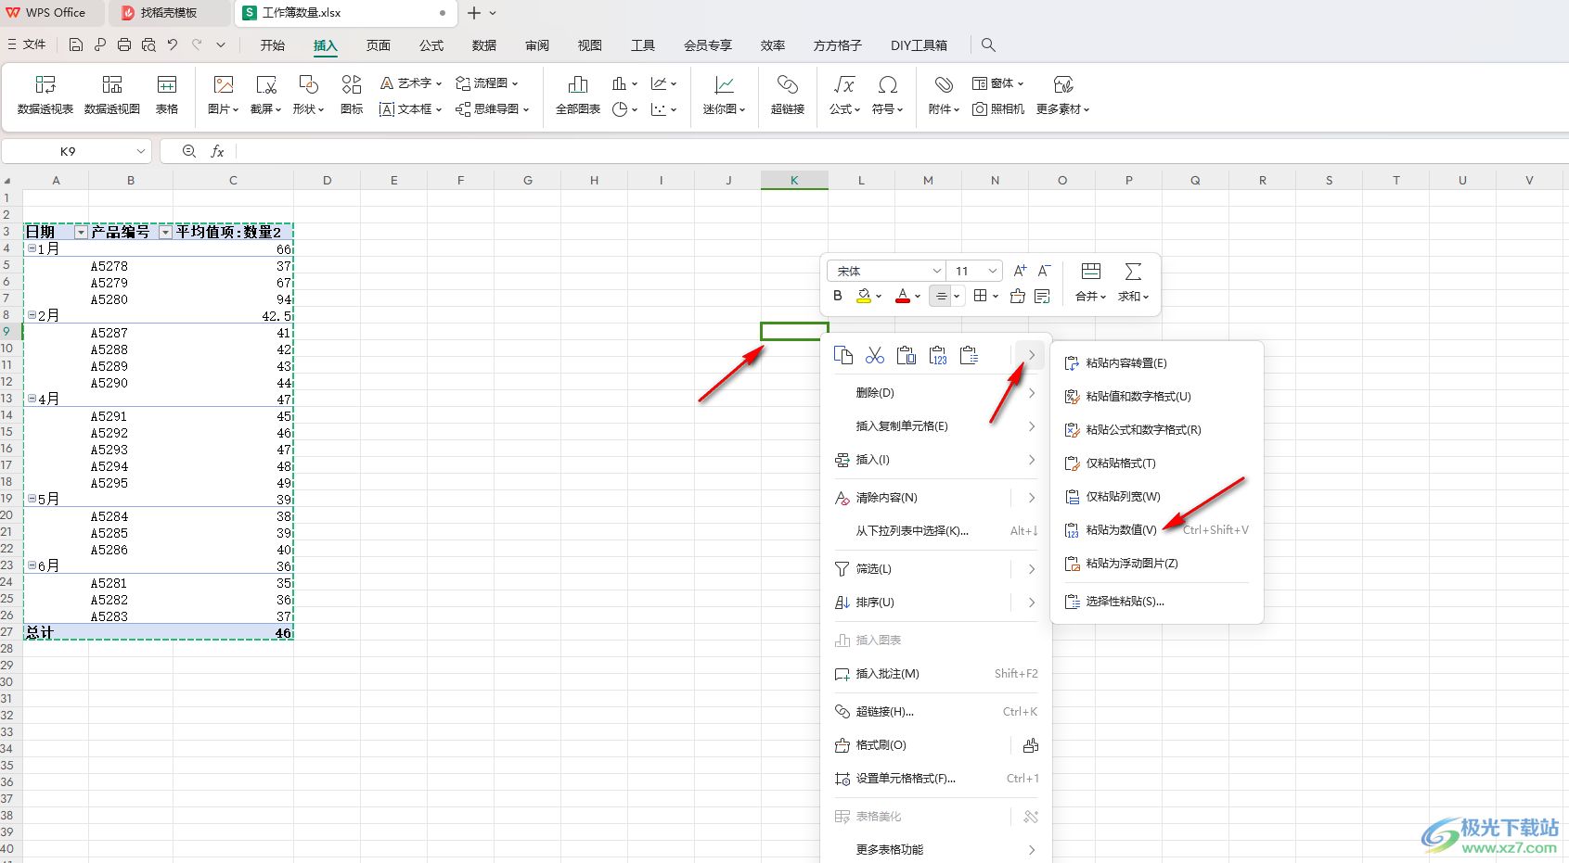
Task: Click the save icon in quick toolbar
Action: click(76, 44)
